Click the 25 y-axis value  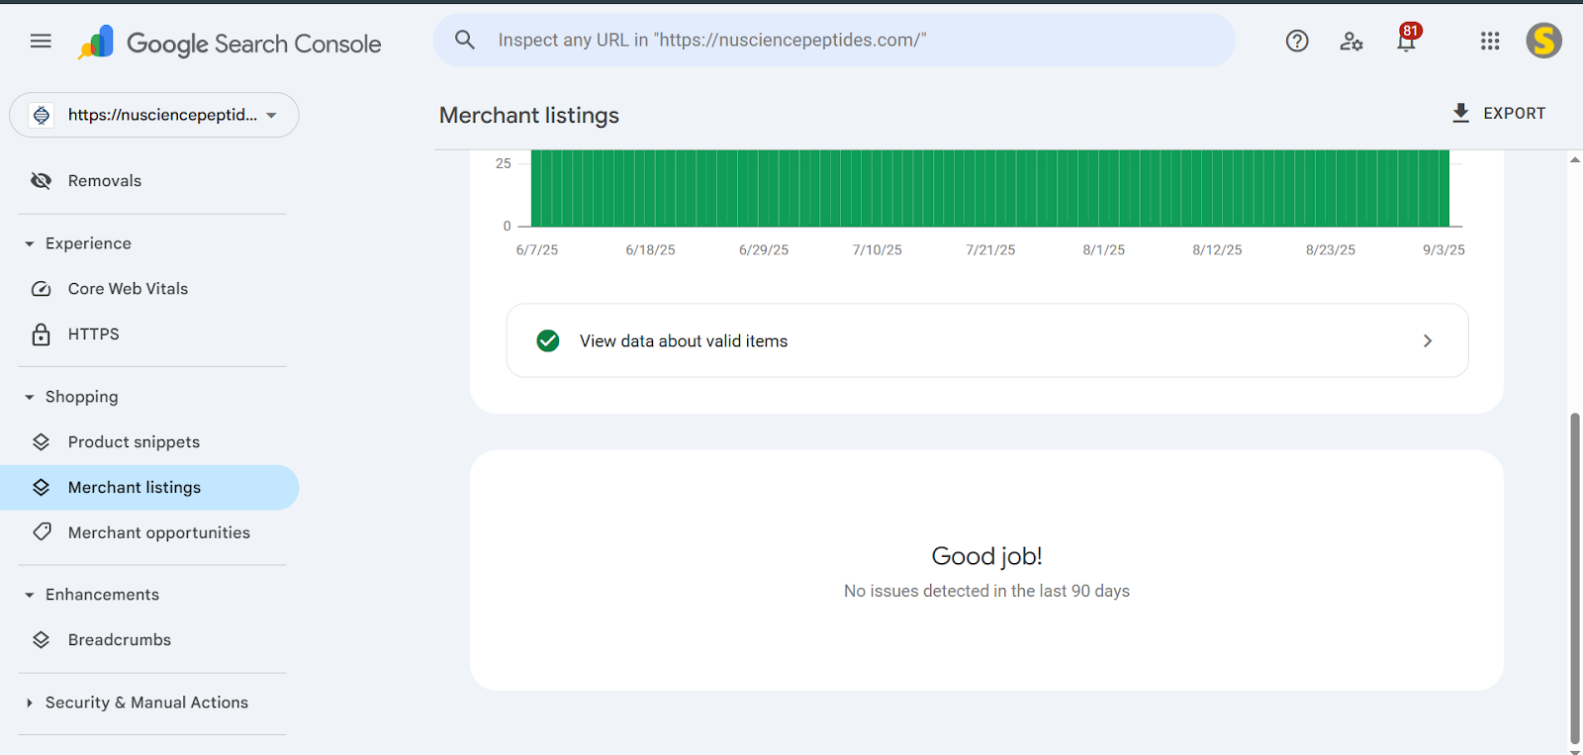[504, 163]
